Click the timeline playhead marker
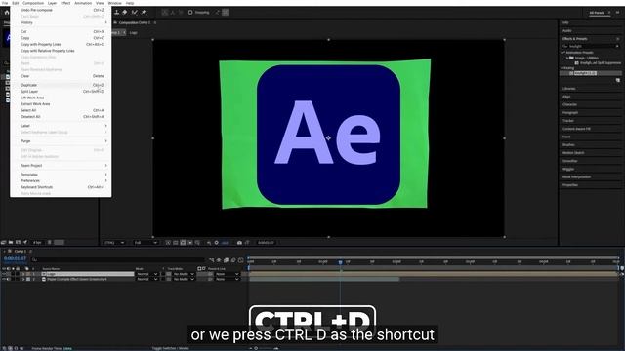This screenshot has height=351, width=625. click(x=340, y=262)
